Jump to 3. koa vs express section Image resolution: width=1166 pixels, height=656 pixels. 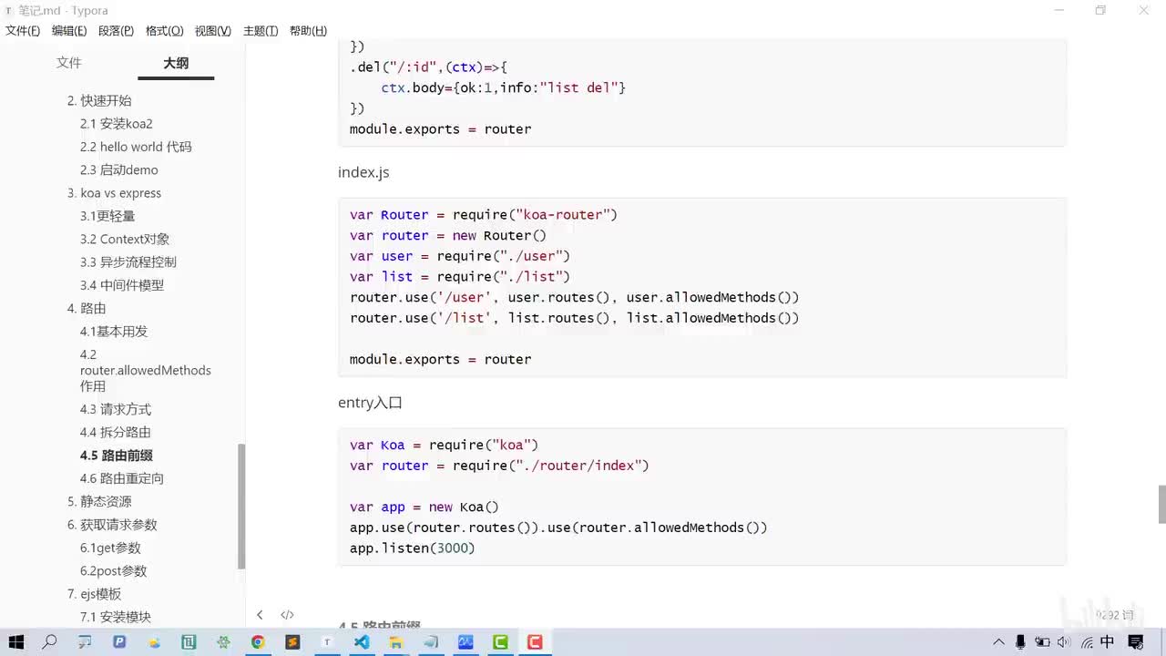click(114, 193)
